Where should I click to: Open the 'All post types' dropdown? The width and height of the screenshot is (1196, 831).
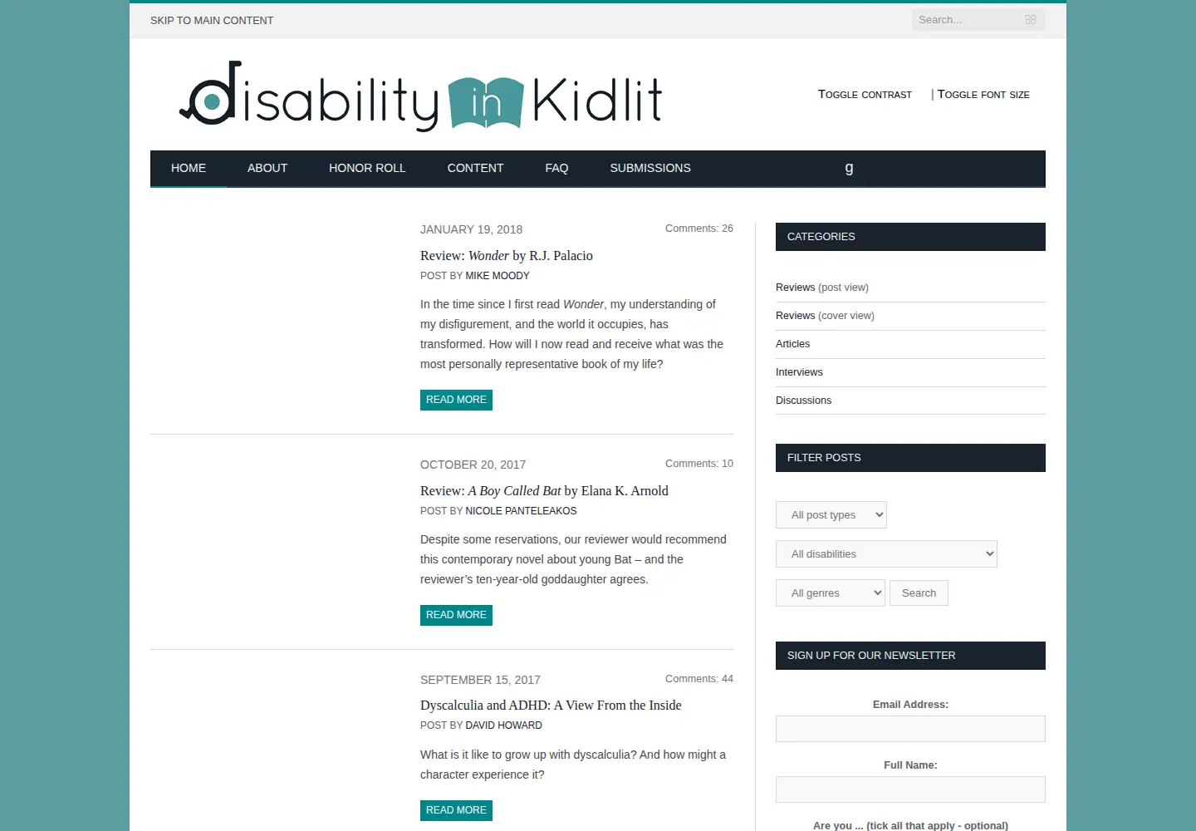coord(831,515)
